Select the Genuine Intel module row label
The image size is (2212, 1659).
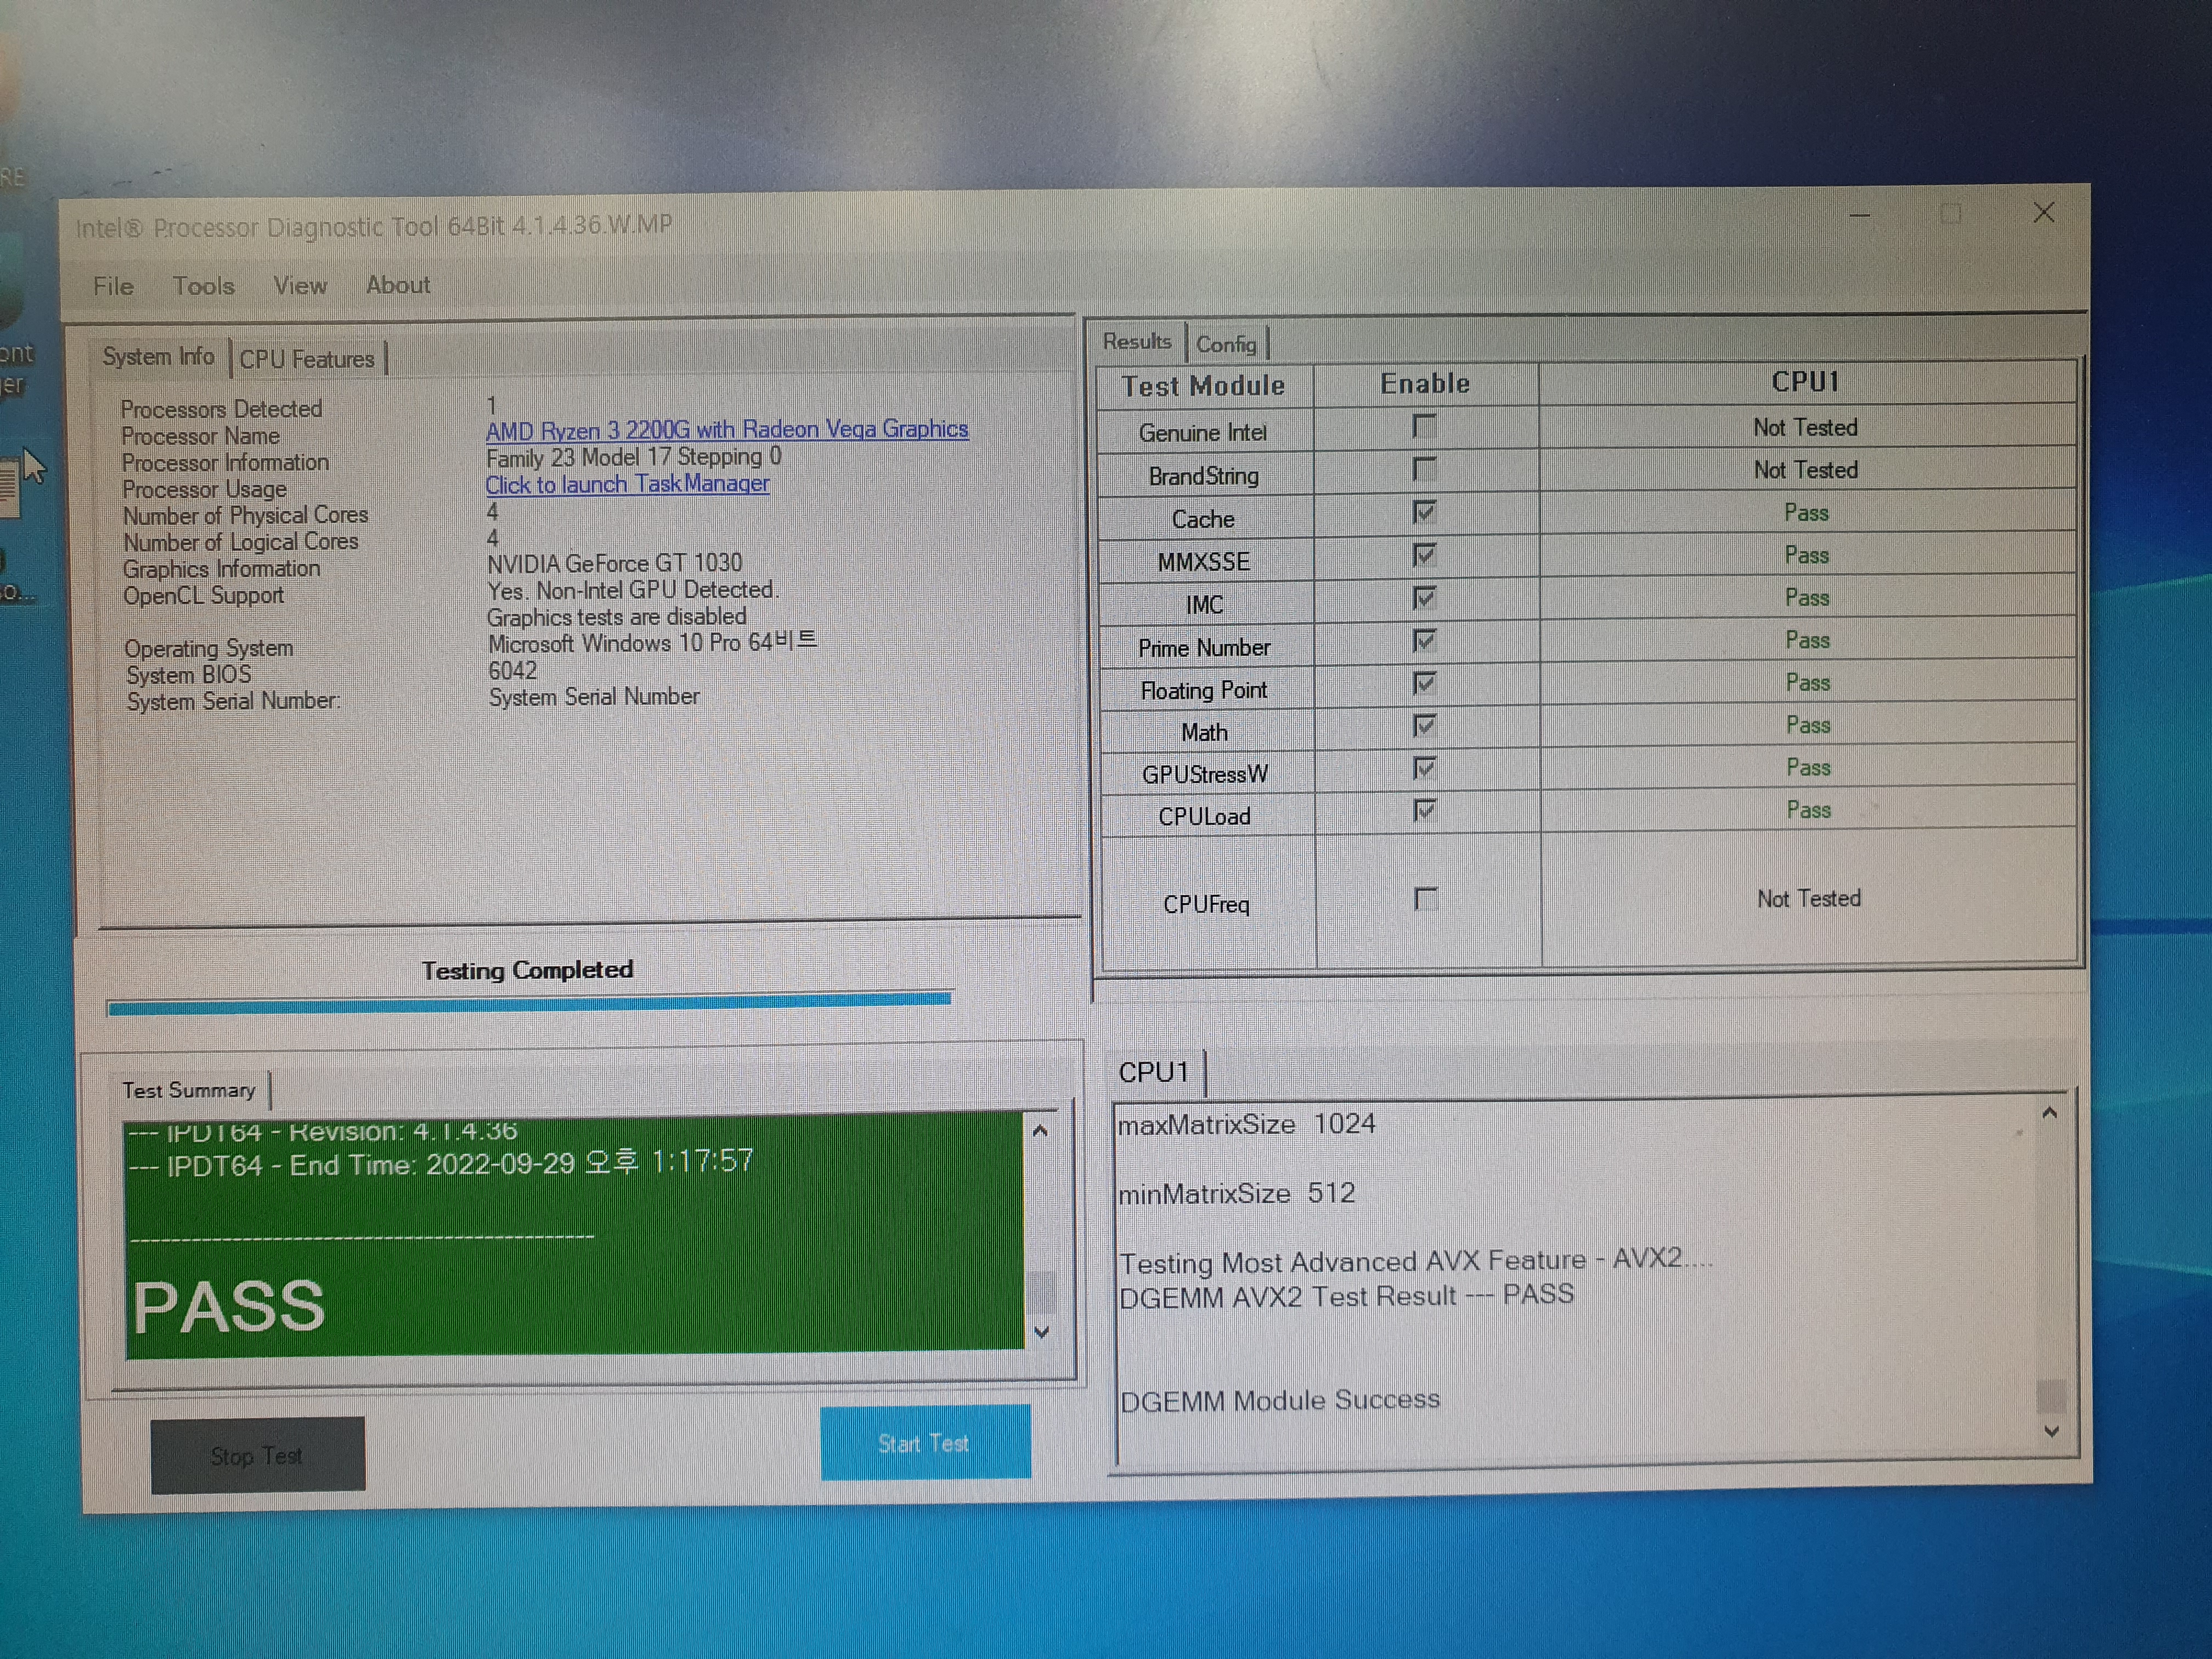tap(1203, 433)
